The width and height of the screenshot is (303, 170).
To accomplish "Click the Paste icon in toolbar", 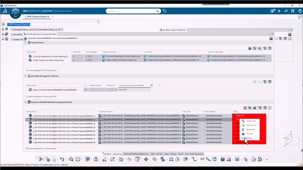I will pos(54,159).
